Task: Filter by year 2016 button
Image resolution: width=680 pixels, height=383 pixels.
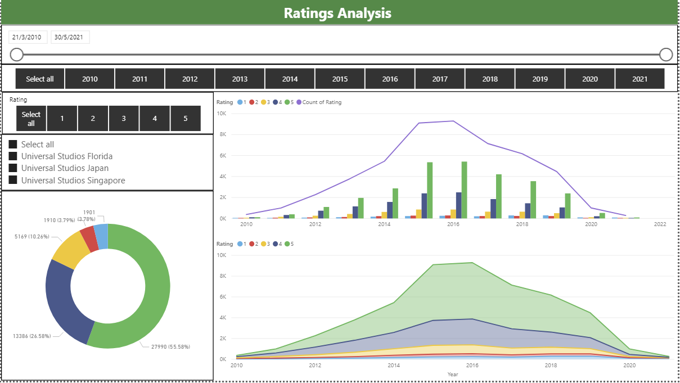Action: [390, 79]
